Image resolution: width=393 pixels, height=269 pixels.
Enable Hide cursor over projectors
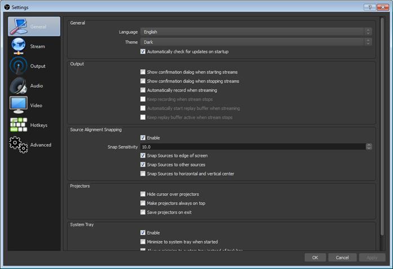(x=143, y=194)
